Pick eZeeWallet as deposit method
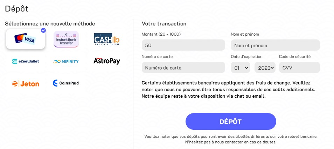The height and width of the screenshot is (149, 334). (x=25, y=61)
